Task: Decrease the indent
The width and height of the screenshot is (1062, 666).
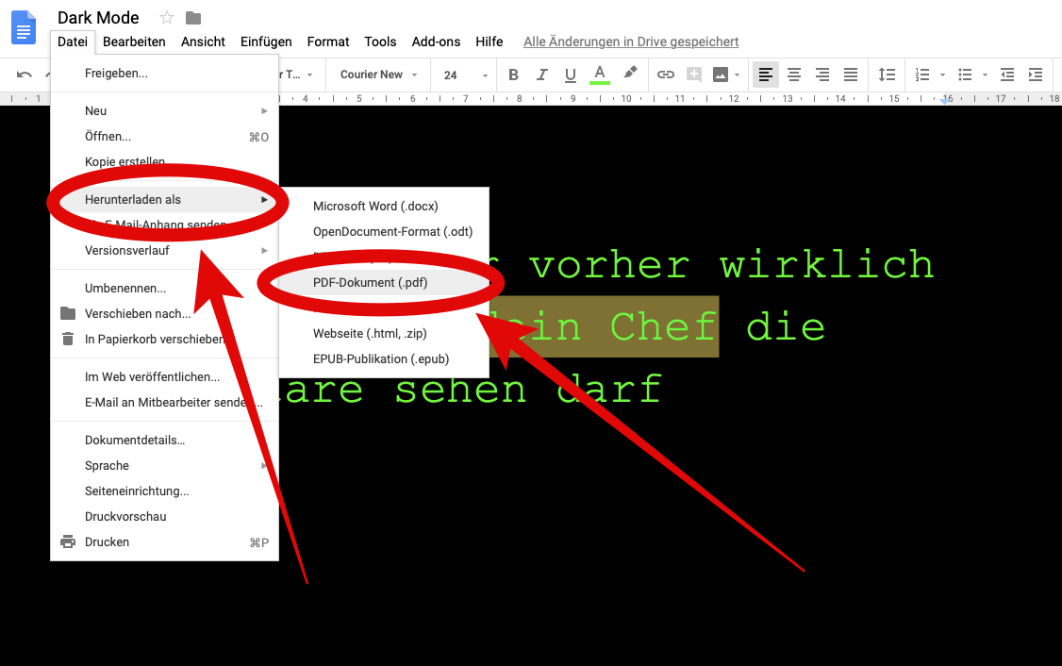Action: click(1007, 75)
